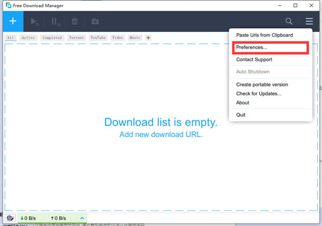
Task: Minimize the Free Download Manager window
Action: 280,5
